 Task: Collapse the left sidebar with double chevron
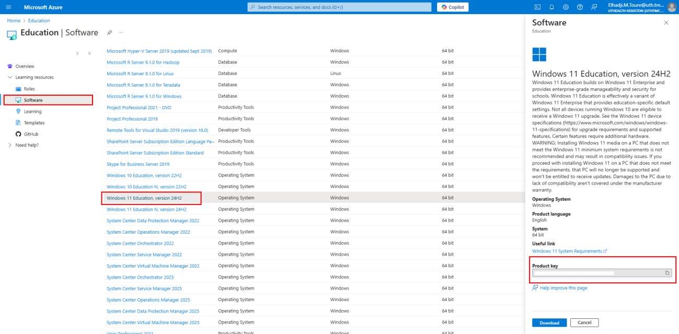point(89,53)
